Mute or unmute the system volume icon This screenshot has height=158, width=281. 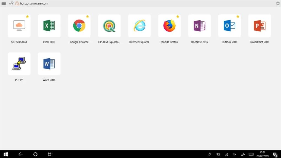pyautogui.click(x=234, y=154)
